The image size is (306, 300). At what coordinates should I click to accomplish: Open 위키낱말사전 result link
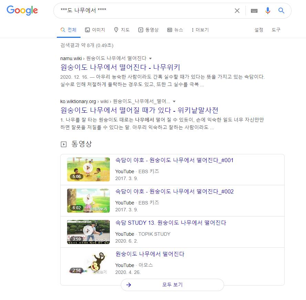[139, 110]
